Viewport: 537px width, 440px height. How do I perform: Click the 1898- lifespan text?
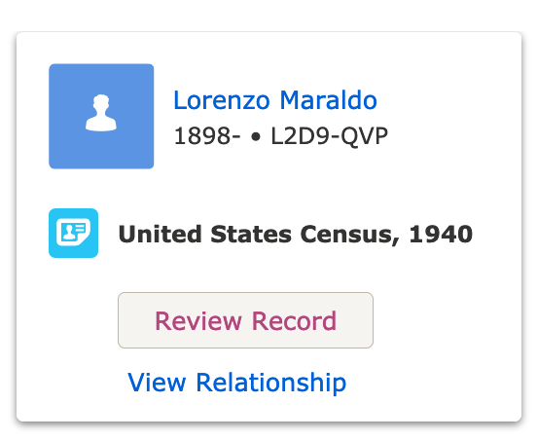pyautogui.click(x=207, y=136)
